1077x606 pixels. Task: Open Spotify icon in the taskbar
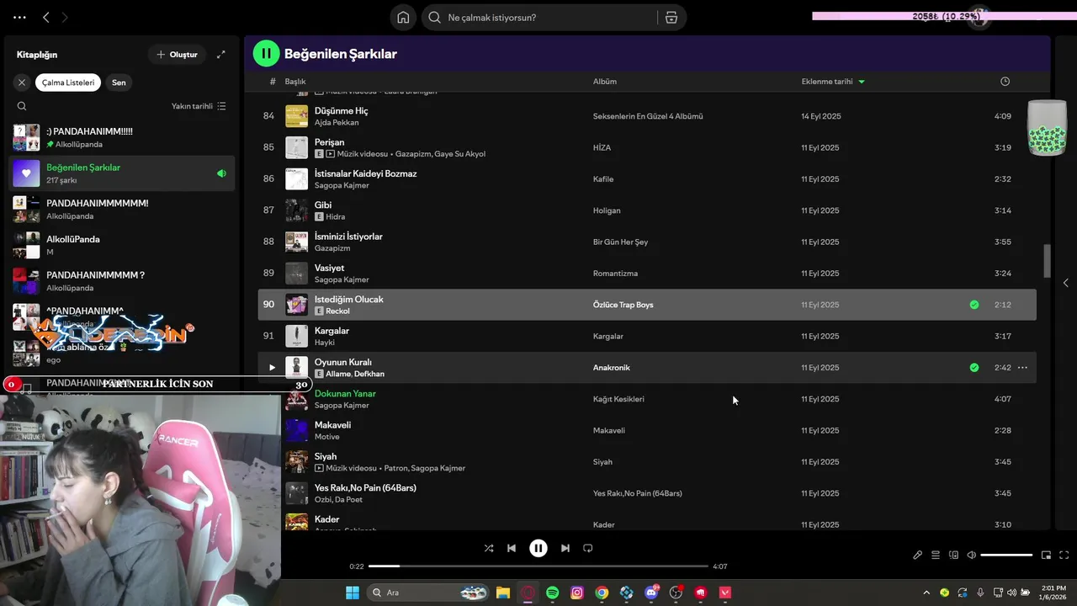tap(553, 593)
